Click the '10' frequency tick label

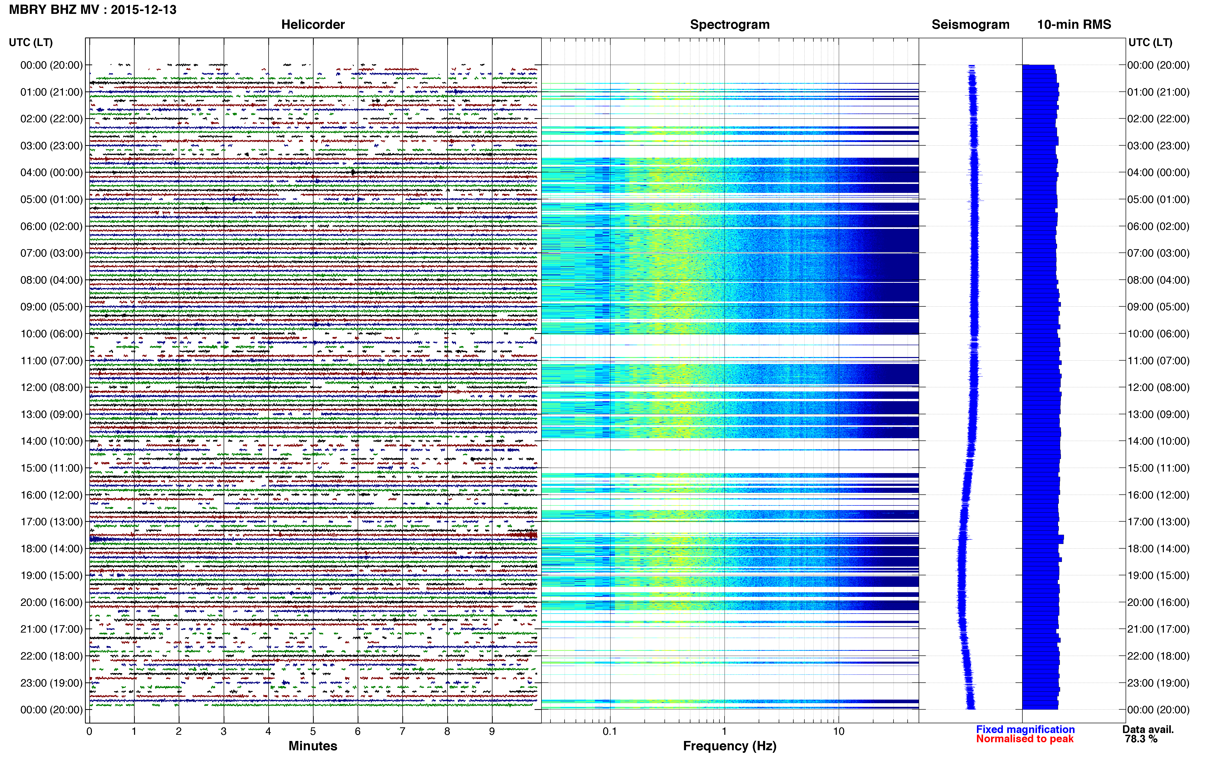[839, 731]
